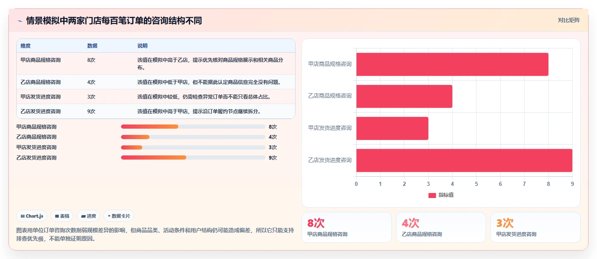
Task: Click the 乙店发货进度咨询 table cell
Action: tap(41, 112)
